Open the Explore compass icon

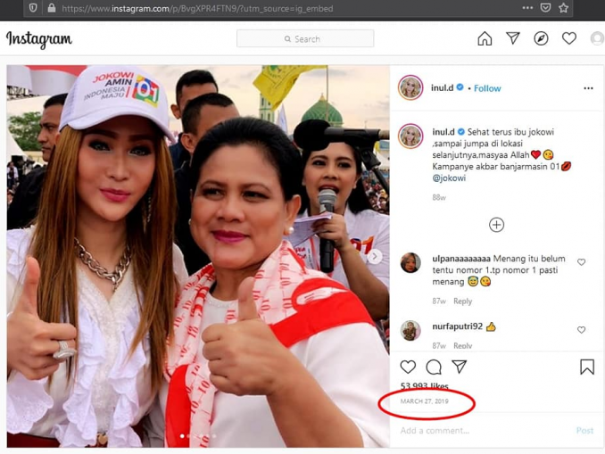pyautogui.click(x=541, y=38)
